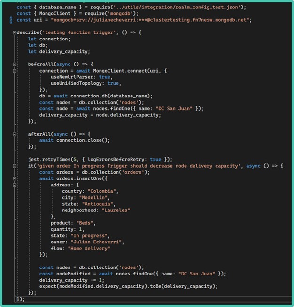Click 'node.delivery_capacity' assignment line

[100, 115]
